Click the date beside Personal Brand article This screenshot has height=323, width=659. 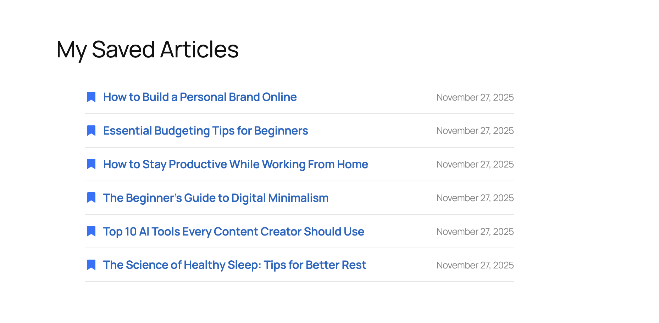click(x=475, y=97)
